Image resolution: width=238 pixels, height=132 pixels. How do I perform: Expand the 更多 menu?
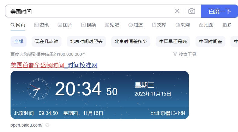227,25
